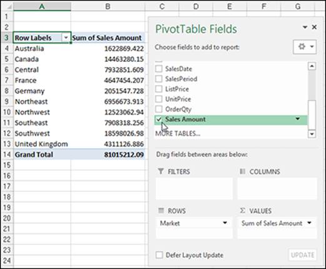Open the task pane options arrow beside the close button

(x=305, y=27)
